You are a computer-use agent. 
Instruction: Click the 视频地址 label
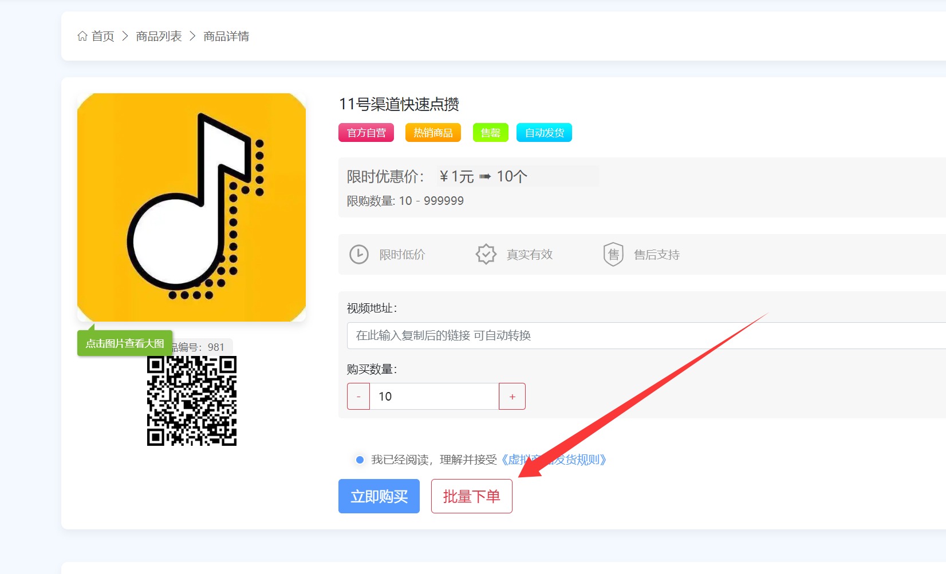coord(372,308)
